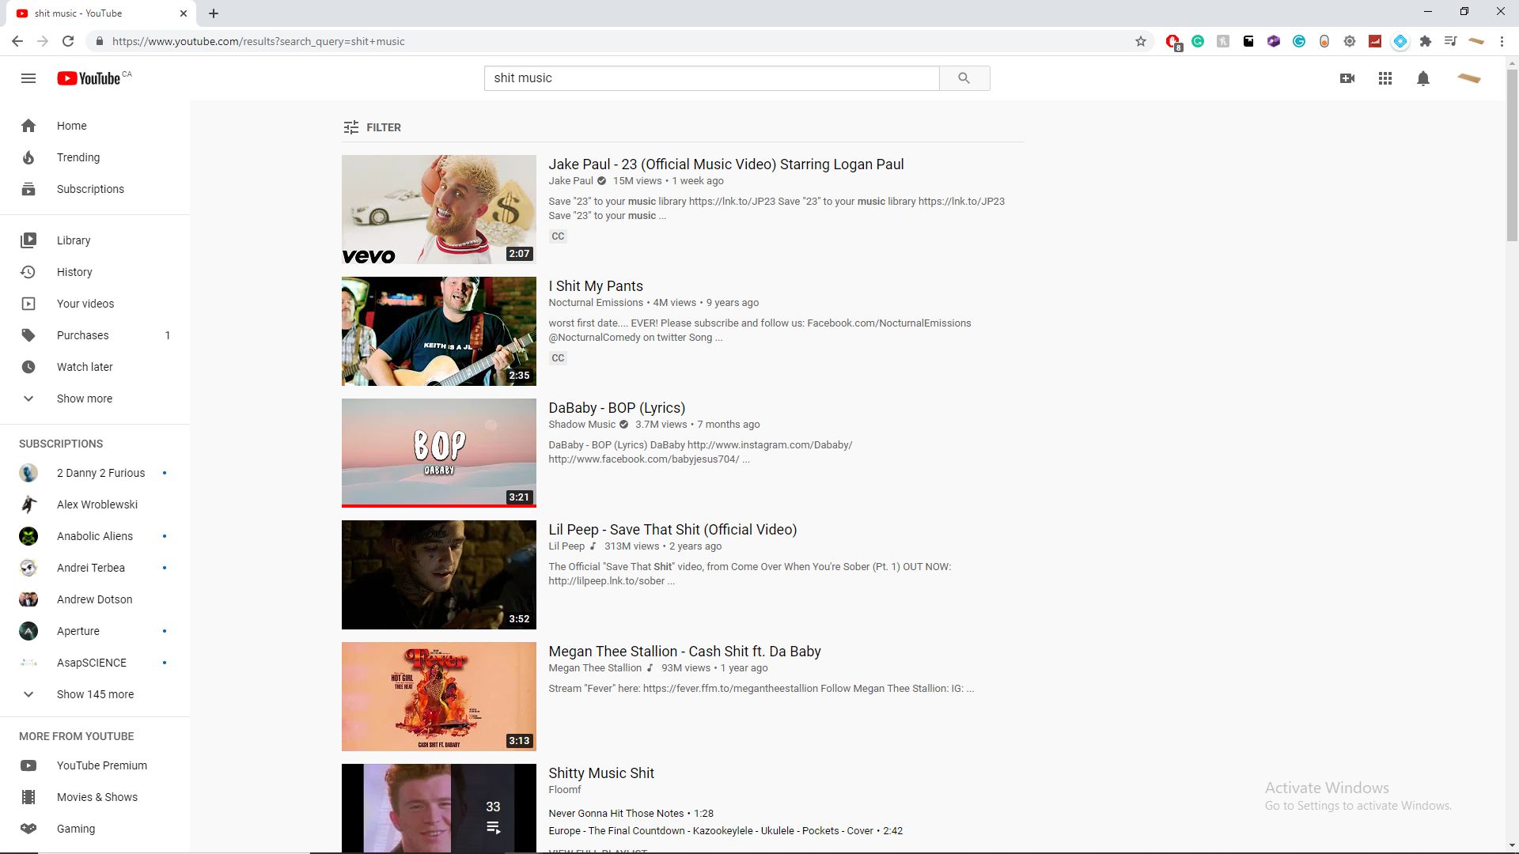The image size is (1519, 854).
Task: Open the FILTER options
Action: pos(373,127)
